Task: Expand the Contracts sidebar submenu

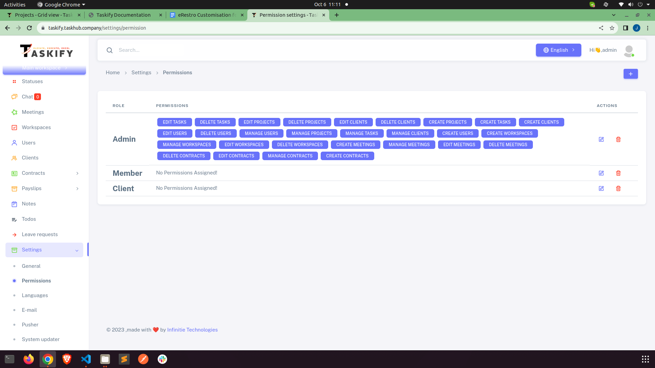Action: point(77,173)
